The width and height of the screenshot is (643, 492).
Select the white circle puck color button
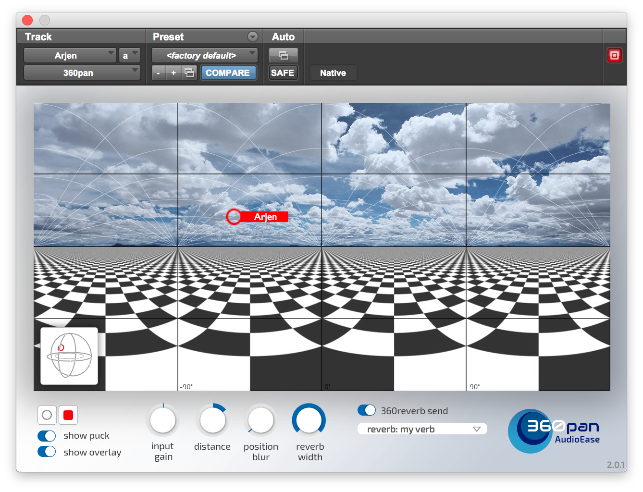(47, 415)
